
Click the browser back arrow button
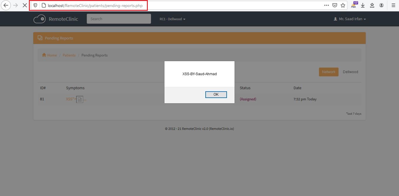[6, 5]
